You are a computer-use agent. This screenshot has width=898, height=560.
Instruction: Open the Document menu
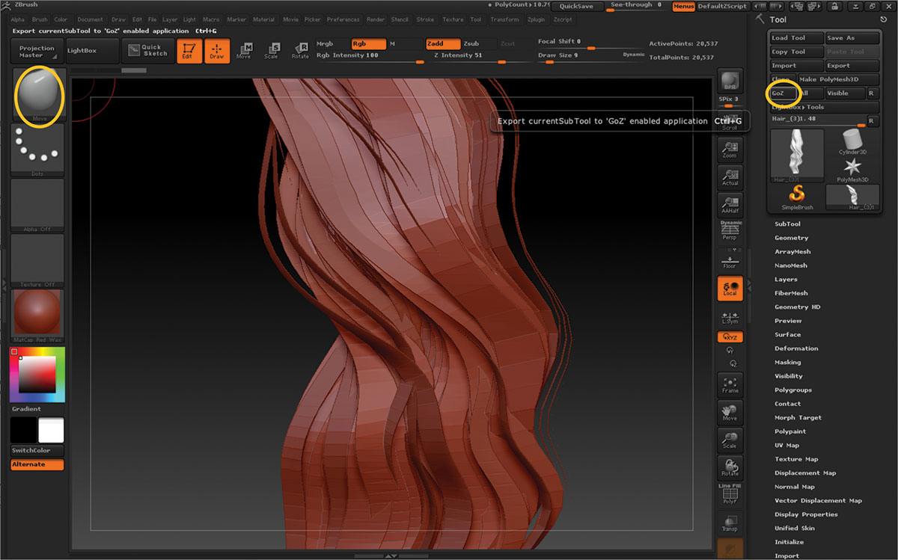pyautogui.click(x=91, y=19)
